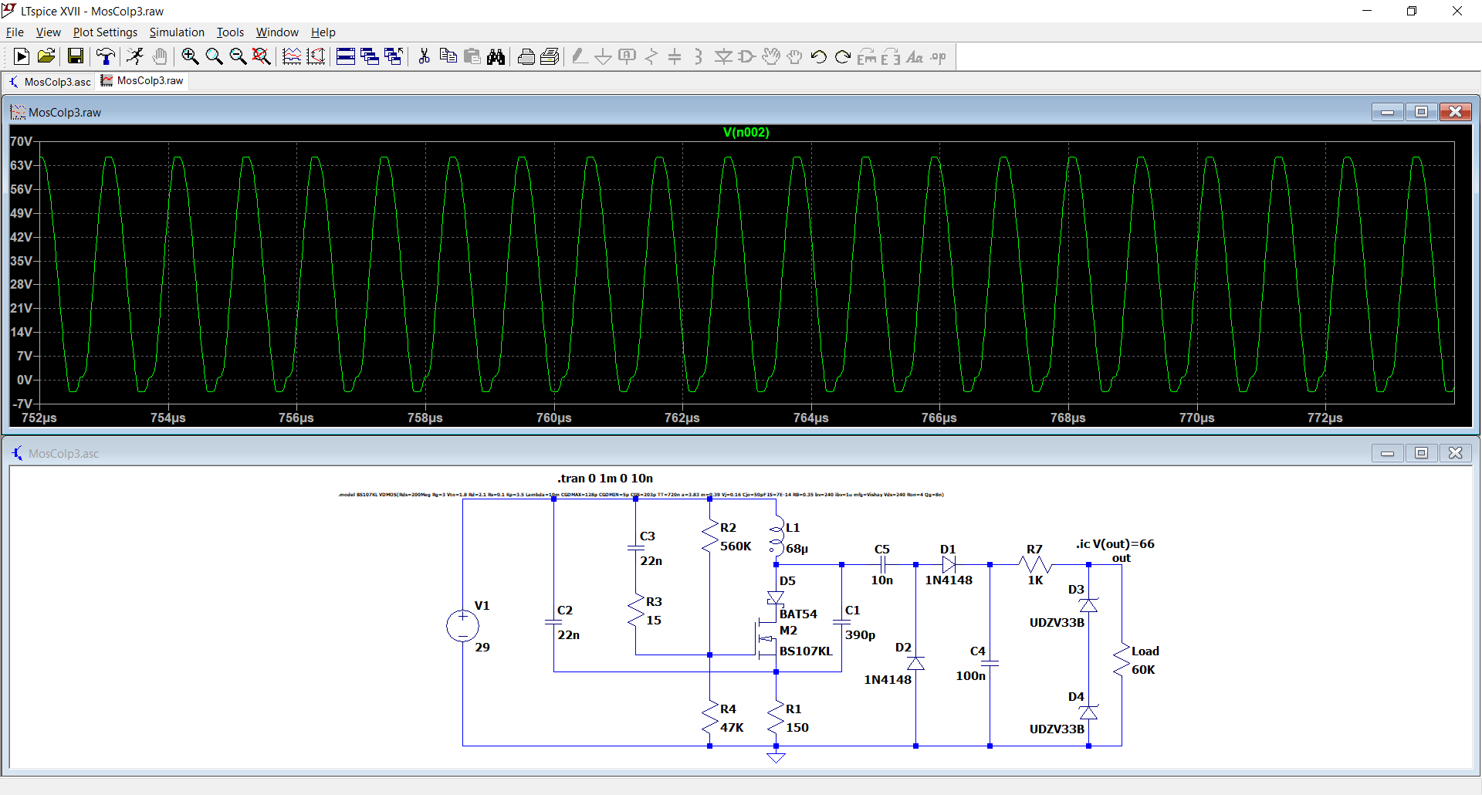Click the V1 voltage source symbol
The height and width of the screenshot is (795, 1482).
[x=462, y=626]
